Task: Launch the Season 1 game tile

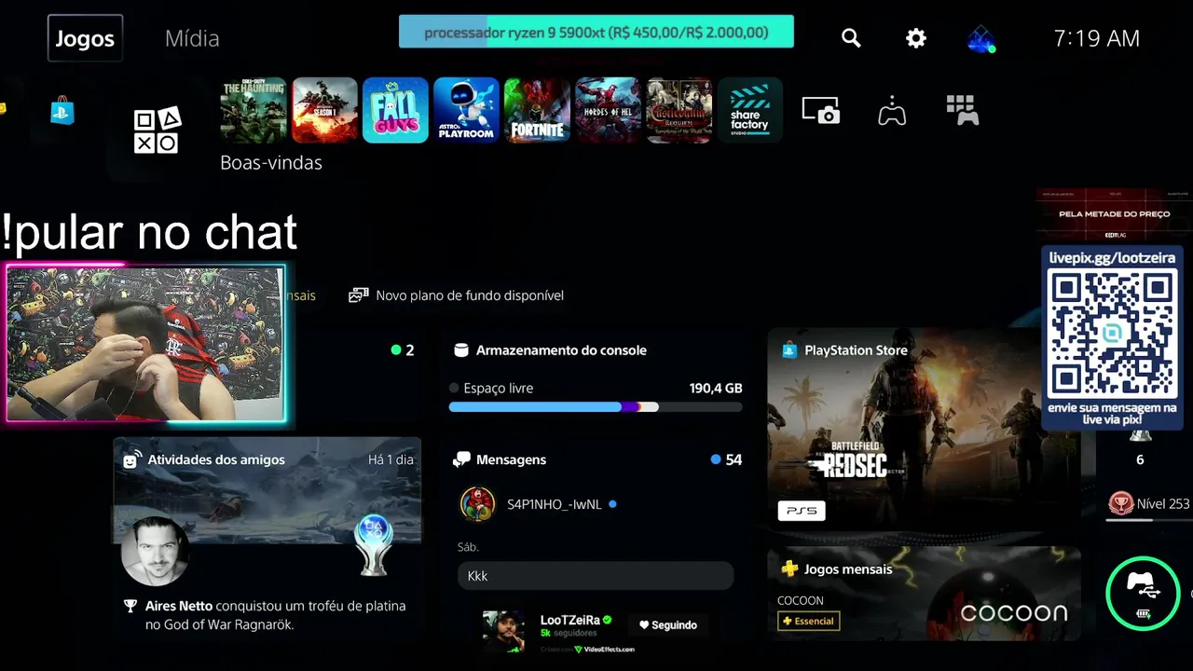Action: coord(324,110)
